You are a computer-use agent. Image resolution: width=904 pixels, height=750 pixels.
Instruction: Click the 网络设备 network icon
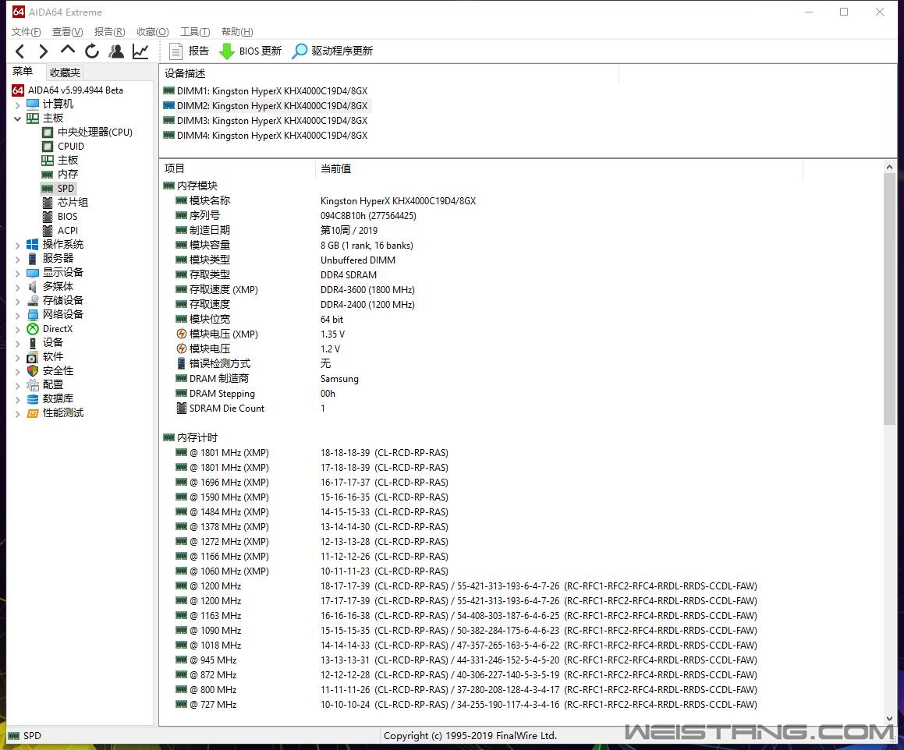tap(33, 315)
